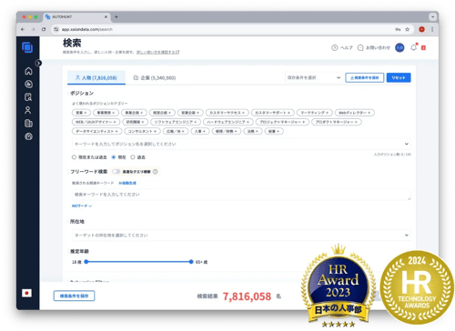Add ハードウェアエンジニア position chip
This screenshot has width=455, height=331.
[227, 122]
